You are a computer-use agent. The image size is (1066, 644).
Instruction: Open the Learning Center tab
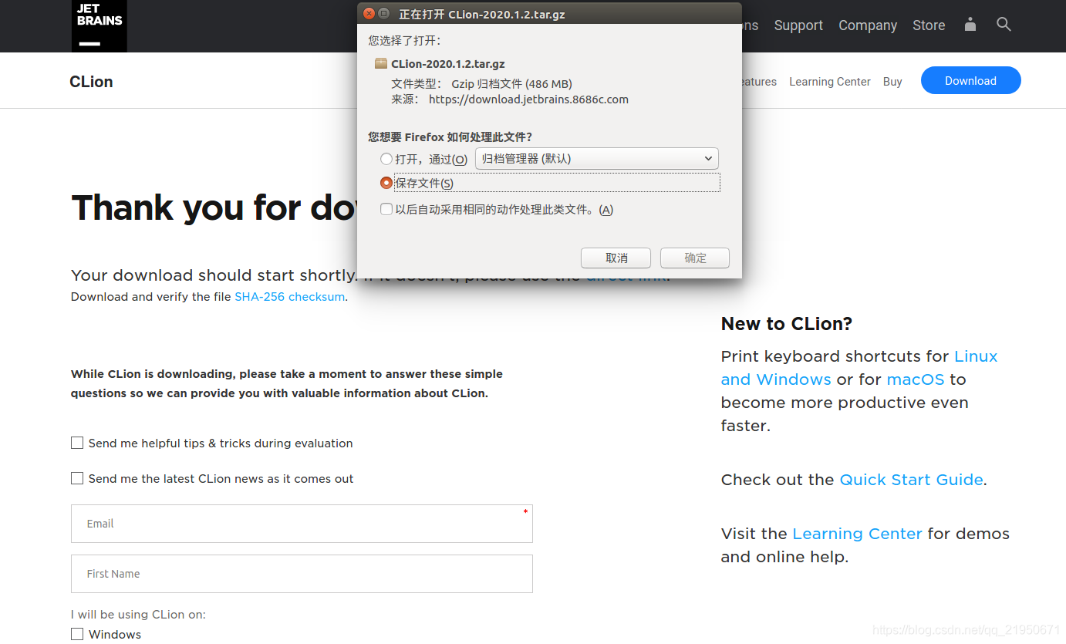pos(829,82)
